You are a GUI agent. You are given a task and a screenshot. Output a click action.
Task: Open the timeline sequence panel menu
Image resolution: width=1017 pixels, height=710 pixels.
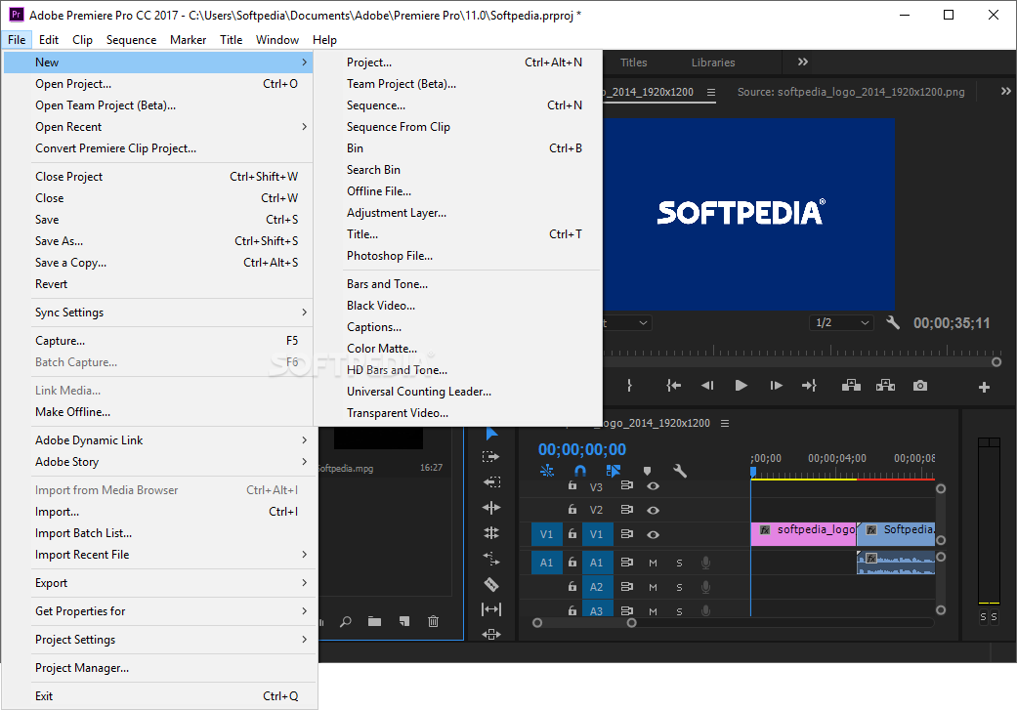[725, 424]
